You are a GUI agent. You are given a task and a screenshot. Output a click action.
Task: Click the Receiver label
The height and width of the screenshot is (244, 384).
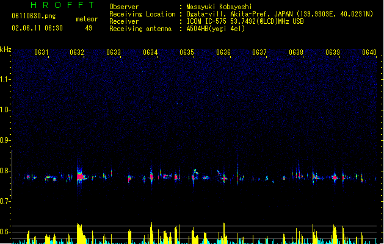[x=124, y=21]
